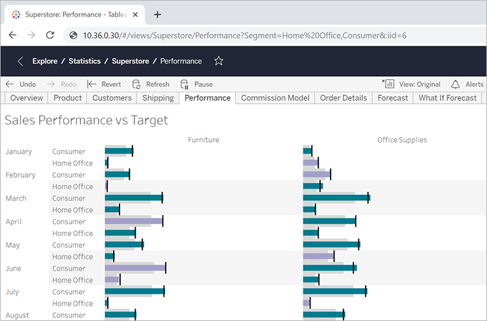The height and width of the screenshot is (321, 487).
Task: Reload the page with refresh icon
Action: pyautogui.click(x=50, y=35)
